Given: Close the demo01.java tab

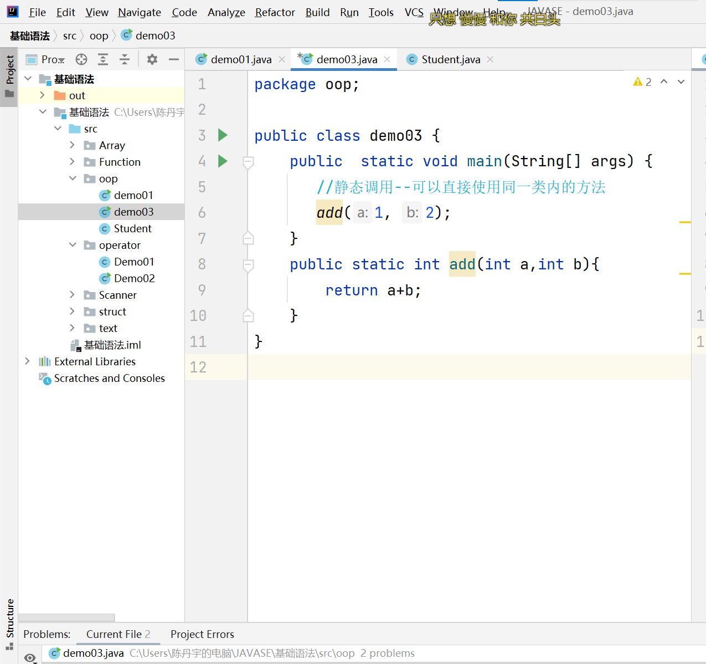Looking at the screenshot, I should (282, 59).
